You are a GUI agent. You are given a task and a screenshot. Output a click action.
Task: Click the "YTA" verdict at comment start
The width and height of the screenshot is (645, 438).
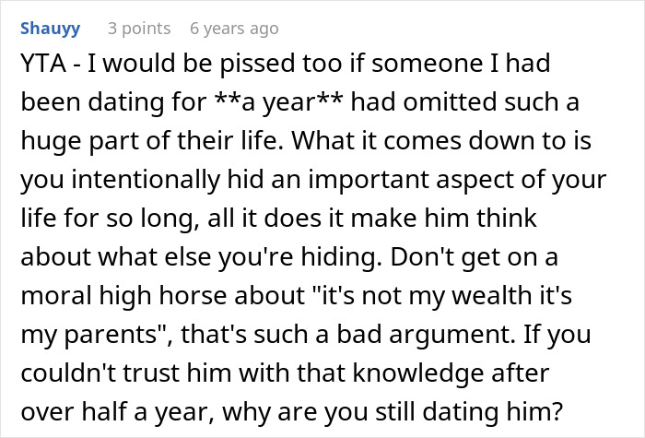[40, 65]
